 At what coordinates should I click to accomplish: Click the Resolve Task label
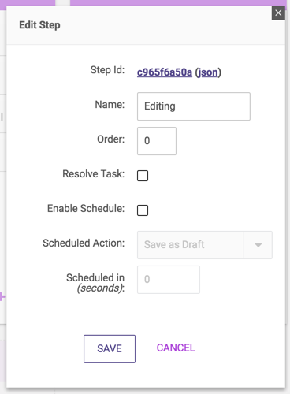94,174
